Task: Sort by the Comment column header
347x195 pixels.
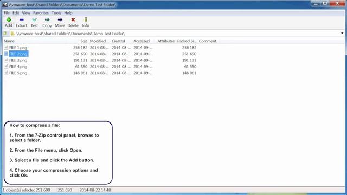Action: coord(208,41)
